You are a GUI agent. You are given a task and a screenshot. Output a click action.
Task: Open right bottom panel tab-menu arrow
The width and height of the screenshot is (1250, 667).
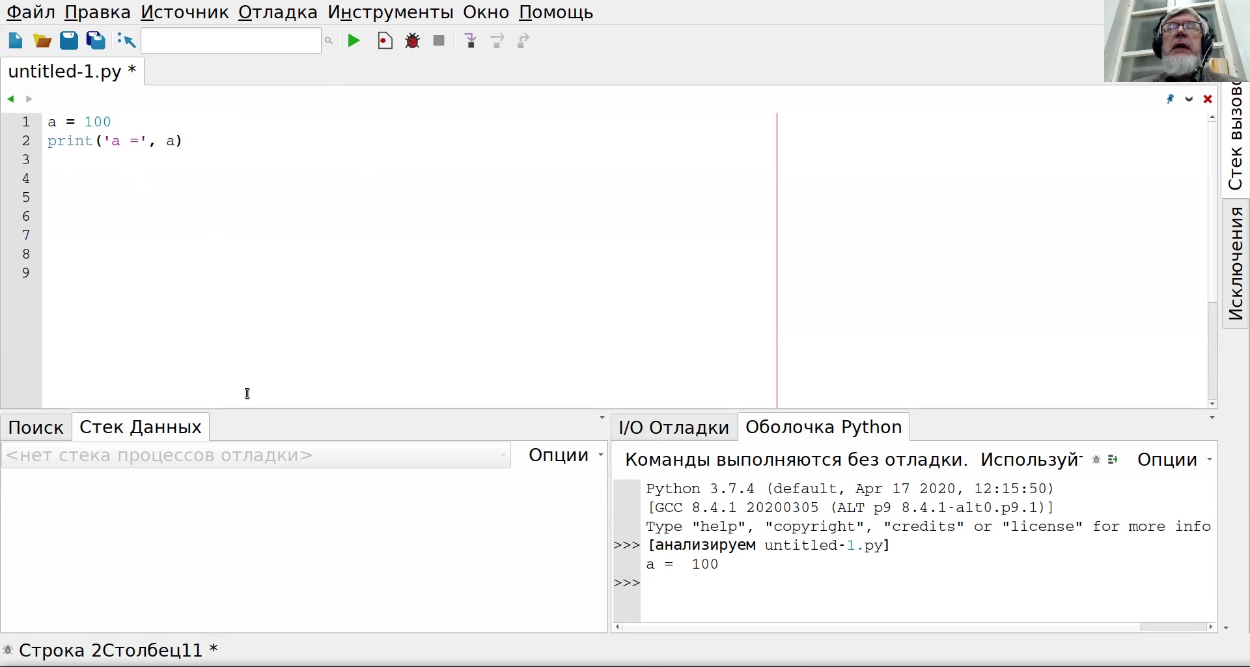coord(1212,418)
